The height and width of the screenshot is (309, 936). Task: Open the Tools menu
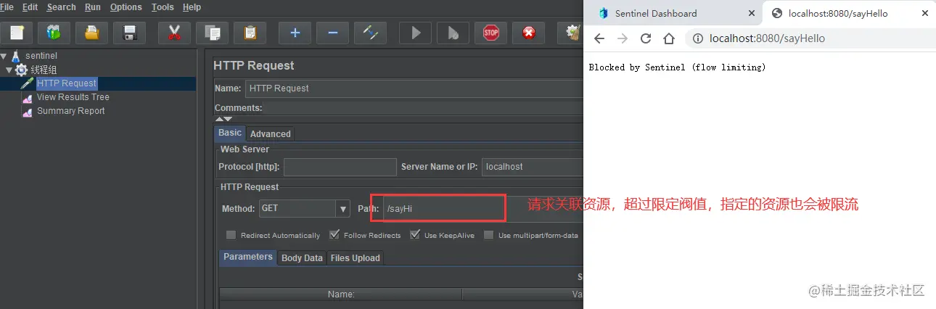[x=163, y=7]
